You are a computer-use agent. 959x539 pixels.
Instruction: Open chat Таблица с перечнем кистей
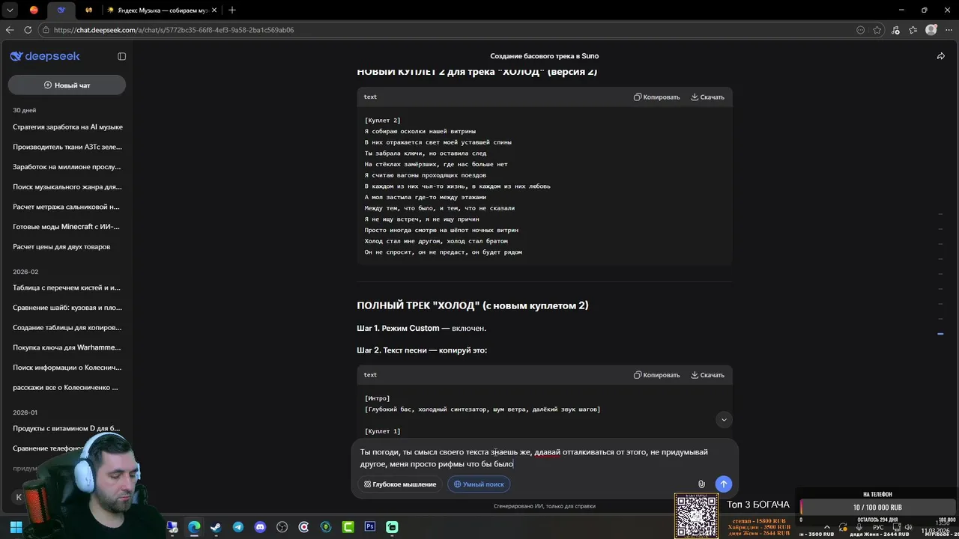tap(67, 287)
